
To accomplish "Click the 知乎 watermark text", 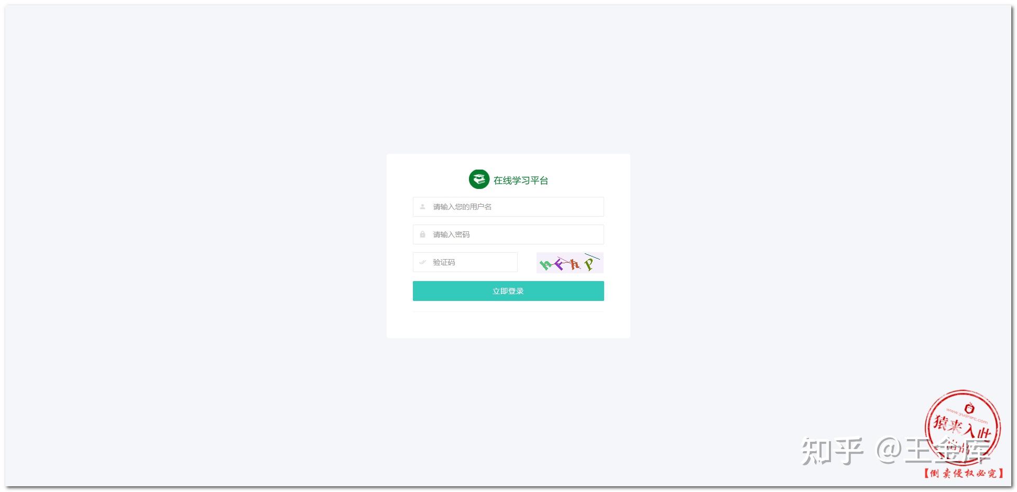I will pos(833,451).
